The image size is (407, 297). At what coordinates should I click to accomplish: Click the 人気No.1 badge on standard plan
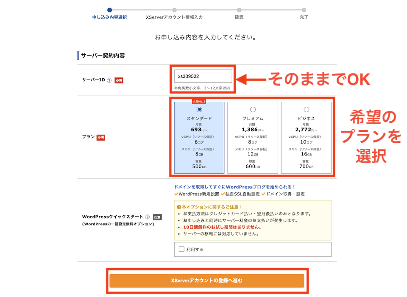tap(199, 101)
